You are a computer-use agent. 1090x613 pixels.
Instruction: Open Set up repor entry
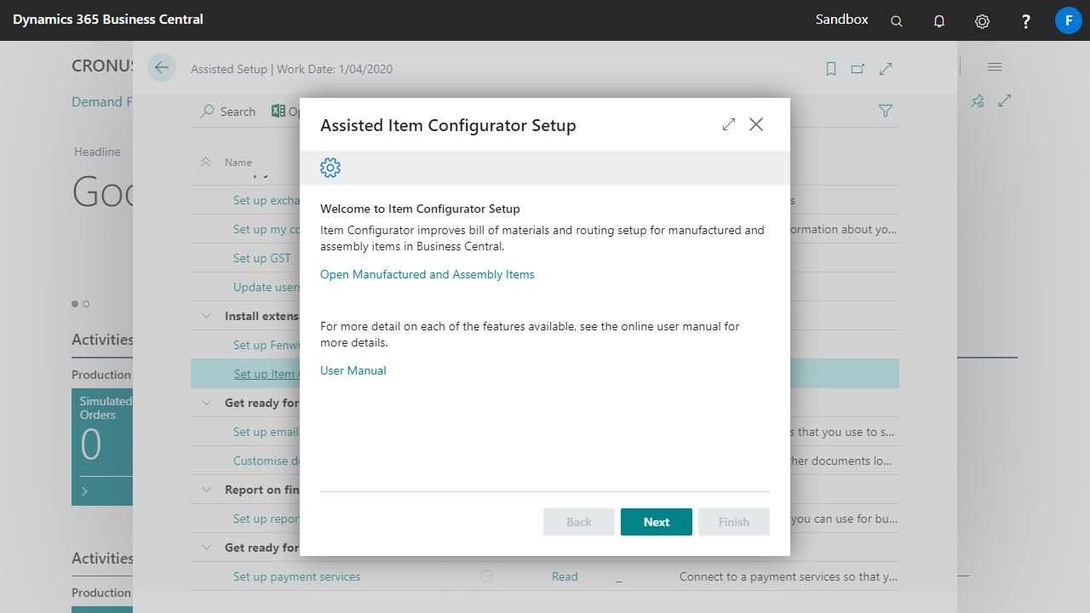point(267,518)
